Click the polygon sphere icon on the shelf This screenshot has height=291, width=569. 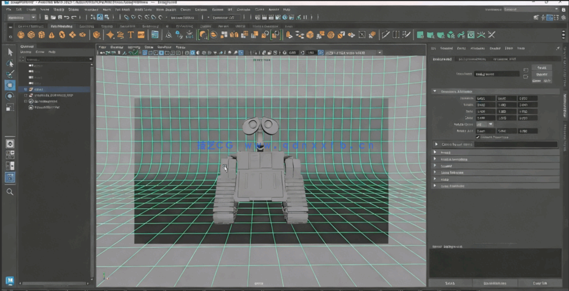point(21,35)
